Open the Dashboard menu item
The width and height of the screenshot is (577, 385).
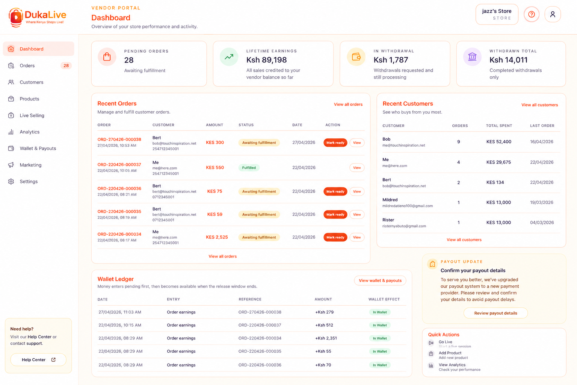[38, 49]
